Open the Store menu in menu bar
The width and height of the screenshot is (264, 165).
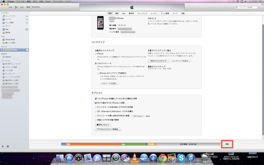pos(48,1)
